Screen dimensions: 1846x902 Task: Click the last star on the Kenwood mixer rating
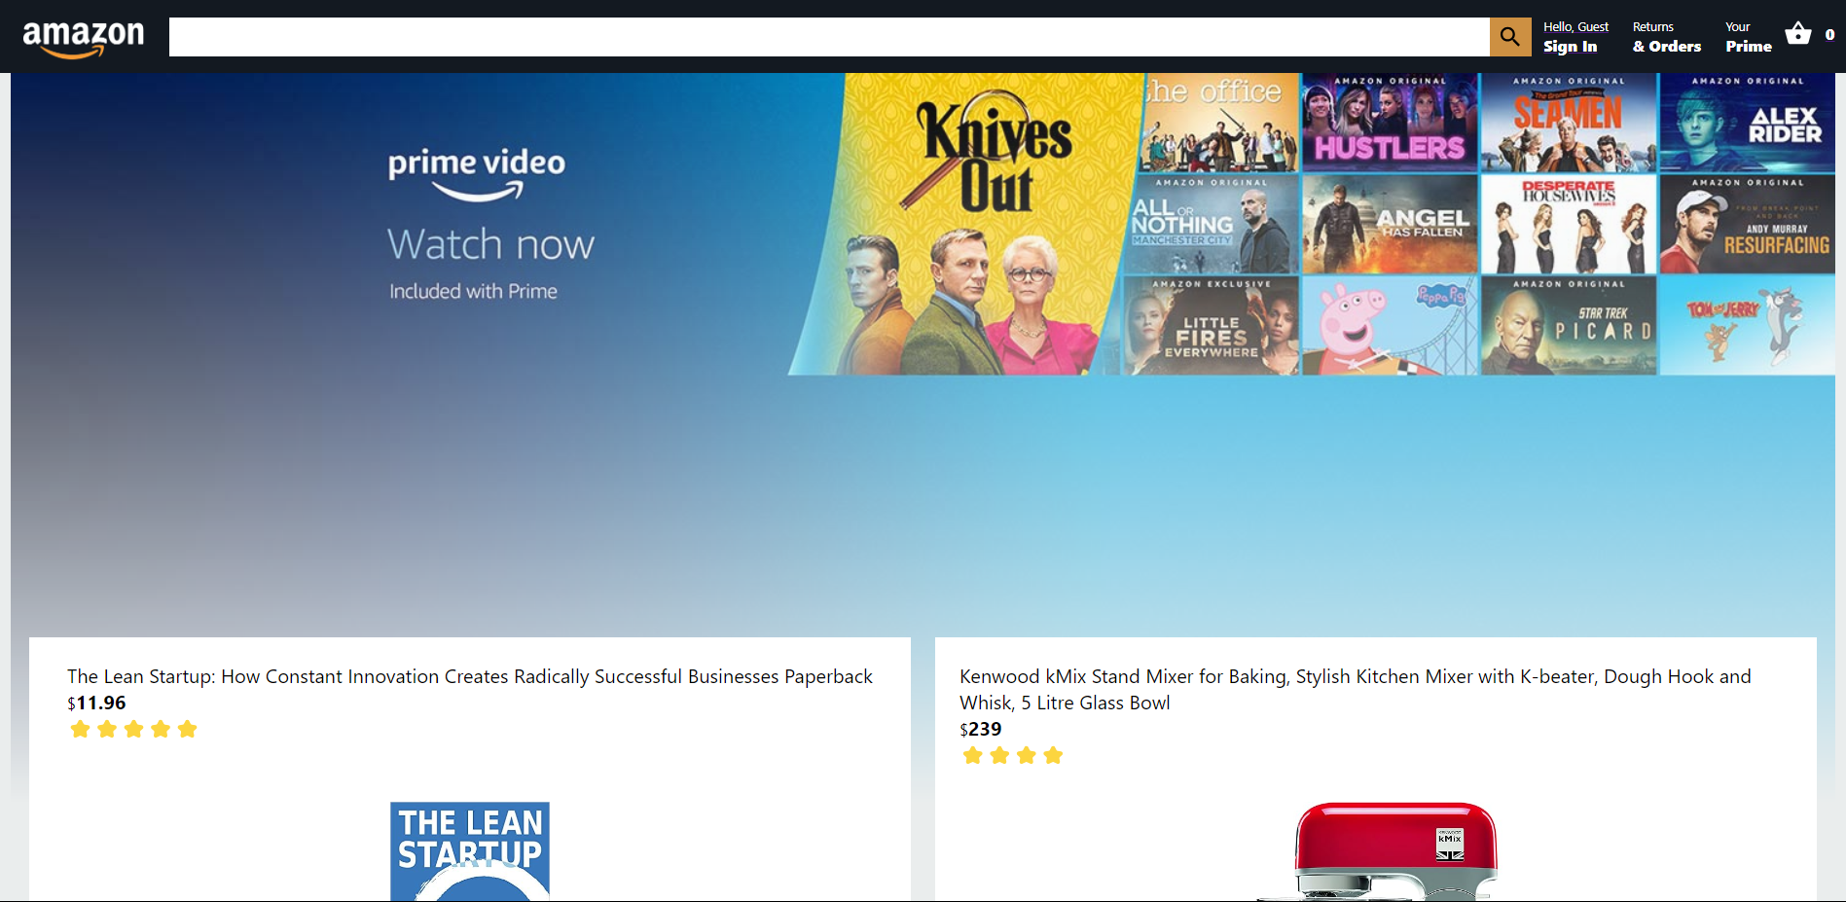tap(1053, 754)
